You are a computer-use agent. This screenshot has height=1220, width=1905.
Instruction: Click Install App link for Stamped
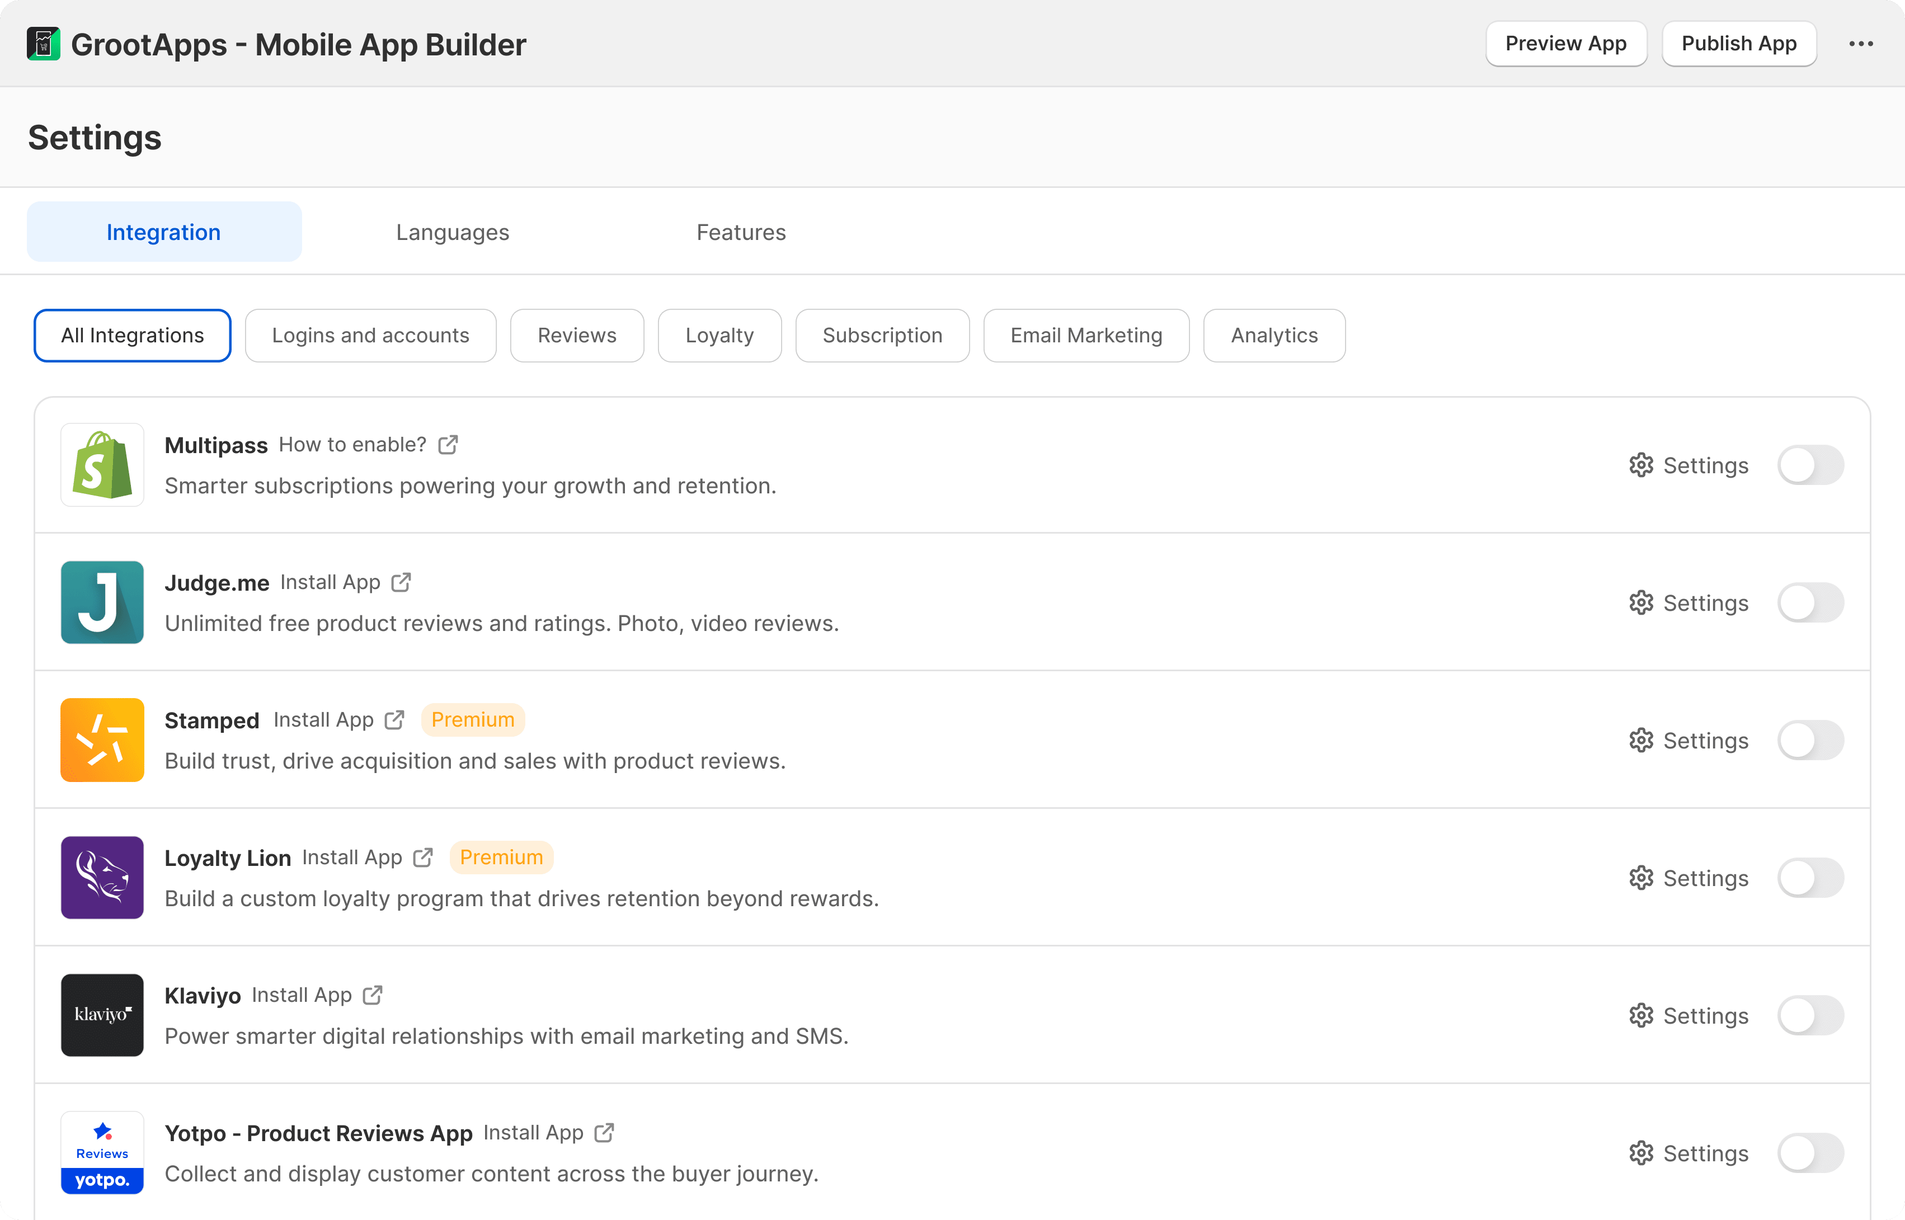[323, 720]
